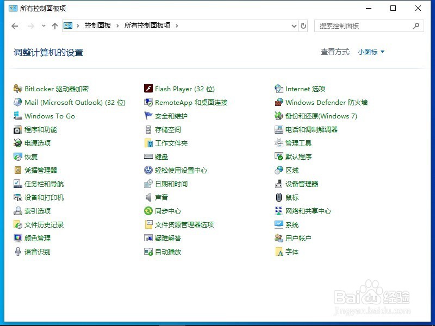435x326 pixels.
Task: Expand the address bar history dropdown
Action: click(294, 26)
